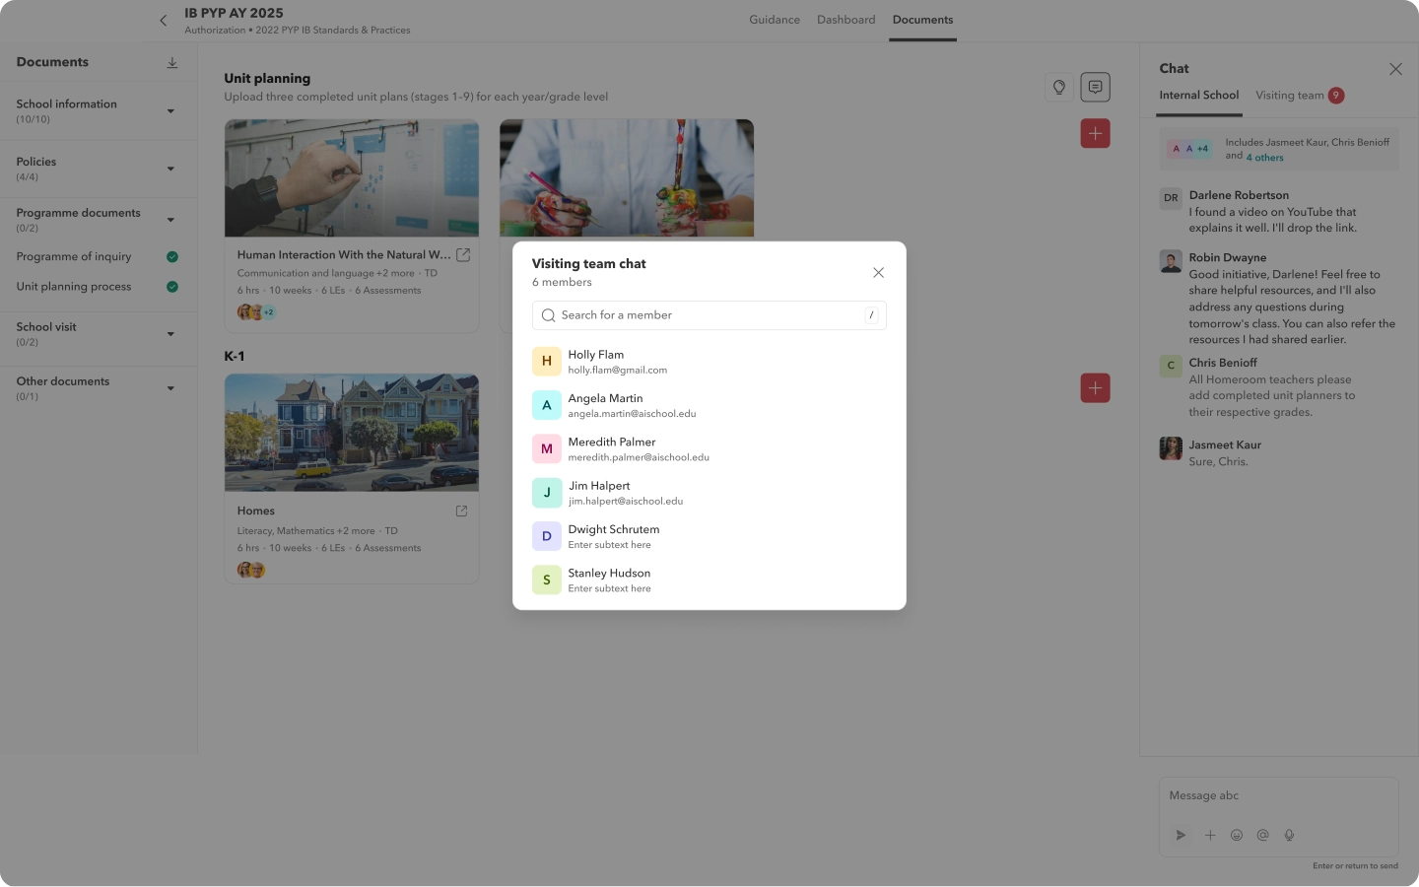Open the emoji picker in message box
The height and width of the screenshot is (887, 1419).
1237,835
